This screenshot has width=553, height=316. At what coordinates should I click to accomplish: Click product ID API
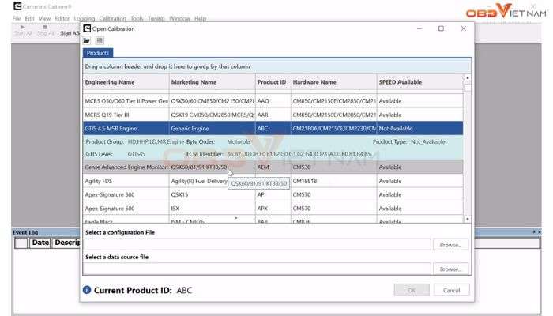[273, 194]
